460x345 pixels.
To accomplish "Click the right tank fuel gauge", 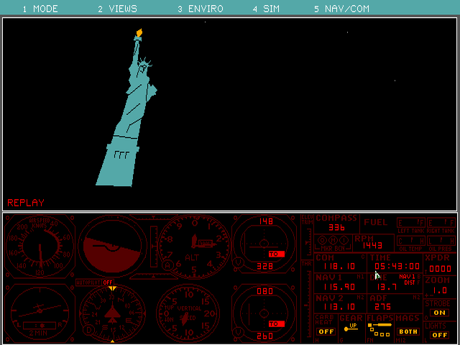I will click(x=441, y=223).
